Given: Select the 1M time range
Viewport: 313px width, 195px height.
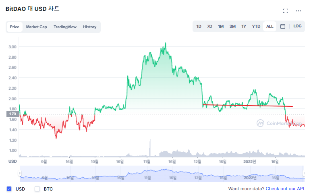Looking at the screenshot, I should [221, 26].
